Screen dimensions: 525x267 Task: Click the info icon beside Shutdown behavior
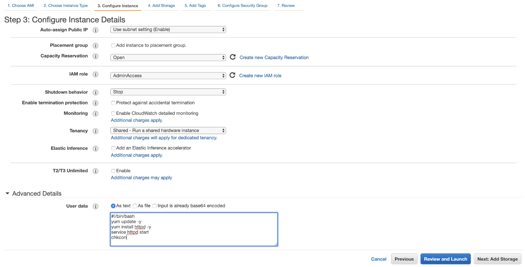[x=95, y=93]
